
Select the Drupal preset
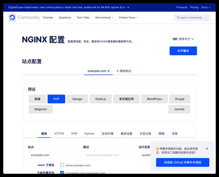[x=180, y=99]
